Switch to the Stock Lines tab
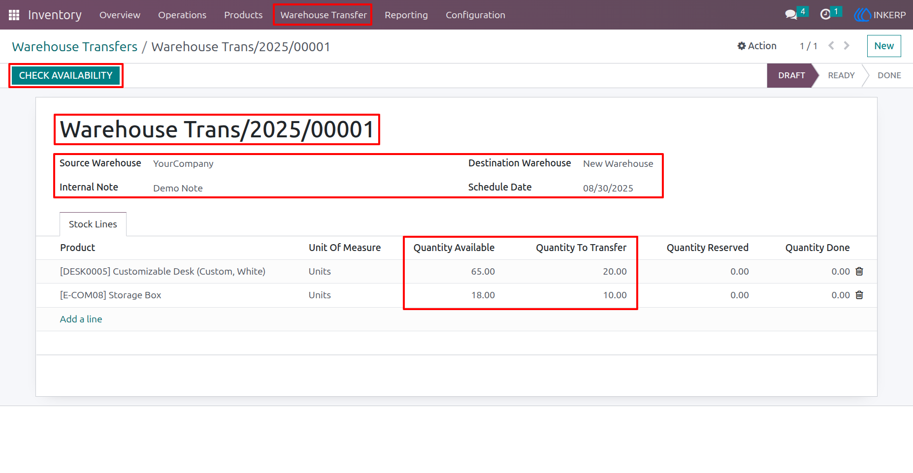 tap(93, 224)
